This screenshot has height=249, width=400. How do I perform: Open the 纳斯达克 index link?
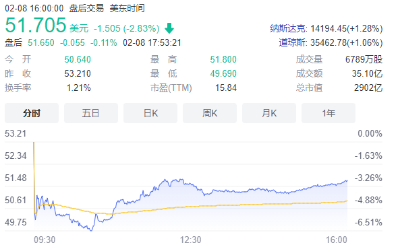[x=288, y=28]
